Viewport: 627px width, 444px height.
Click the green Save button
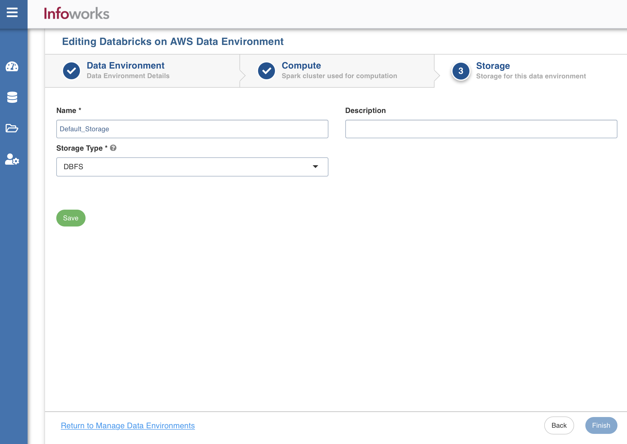coord(71,218)
